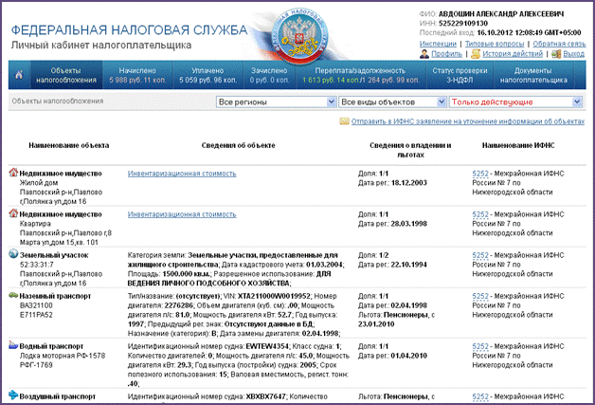
Task: Open the Уплачено tab
Action: (x=207, y=75)
